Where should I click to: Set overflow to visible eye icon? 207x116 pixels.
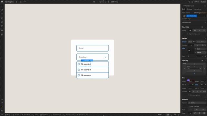pos(190,92)
